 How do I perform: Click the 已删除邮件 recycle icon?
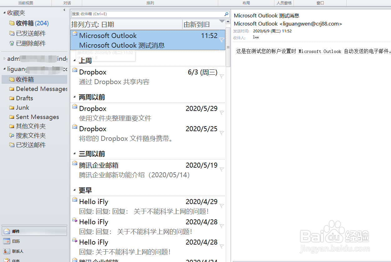(12, 43)
